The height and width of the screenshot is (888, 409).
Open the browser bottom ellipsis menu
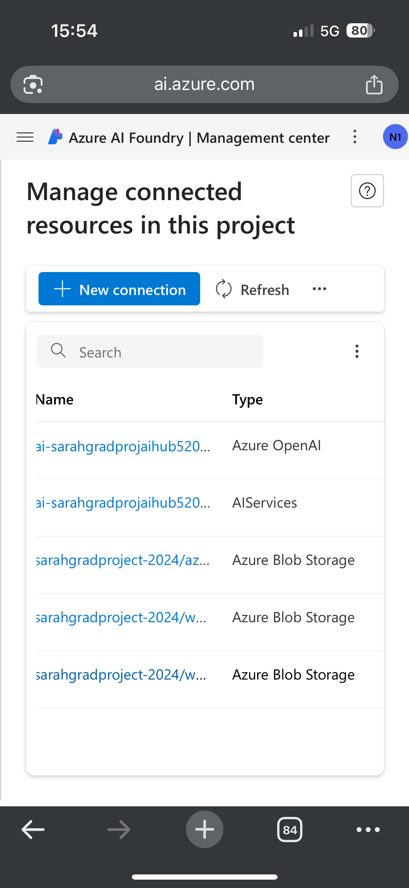point(368,830)
